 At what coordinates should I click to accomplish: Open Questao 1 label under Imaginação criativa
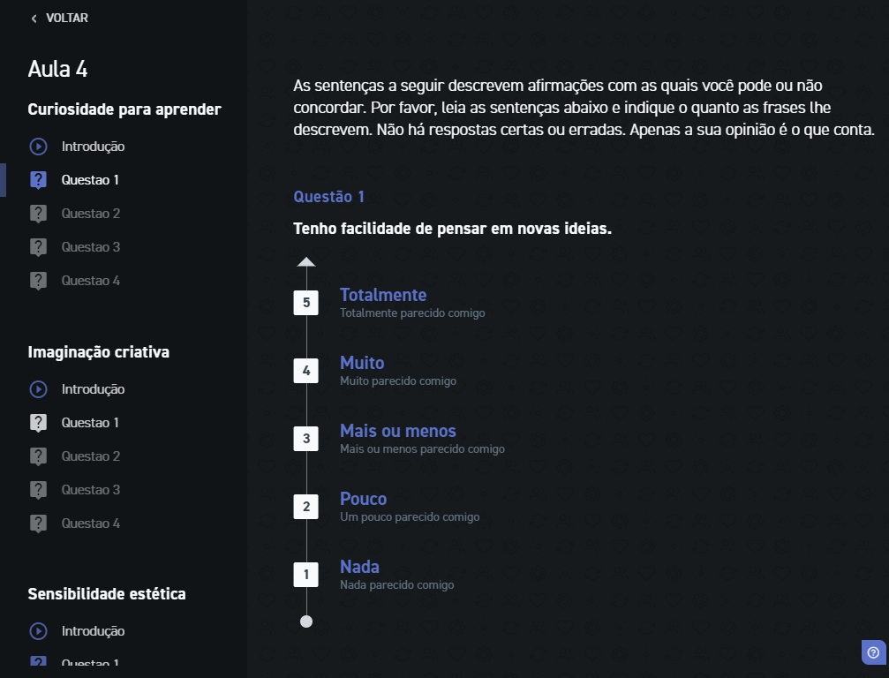click(90, 422)
